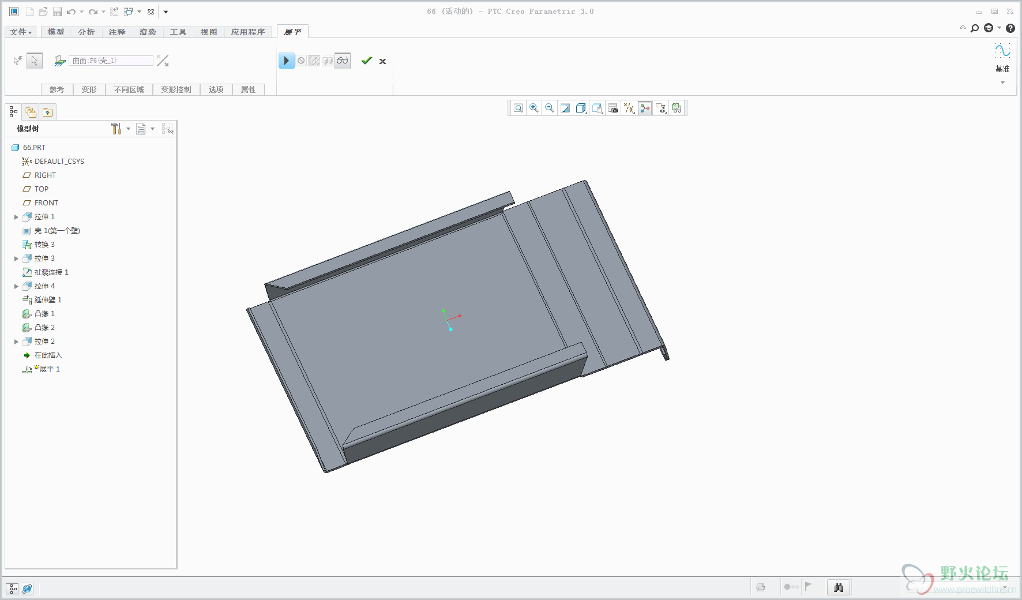Open the display style cube icon

(581, 108)
